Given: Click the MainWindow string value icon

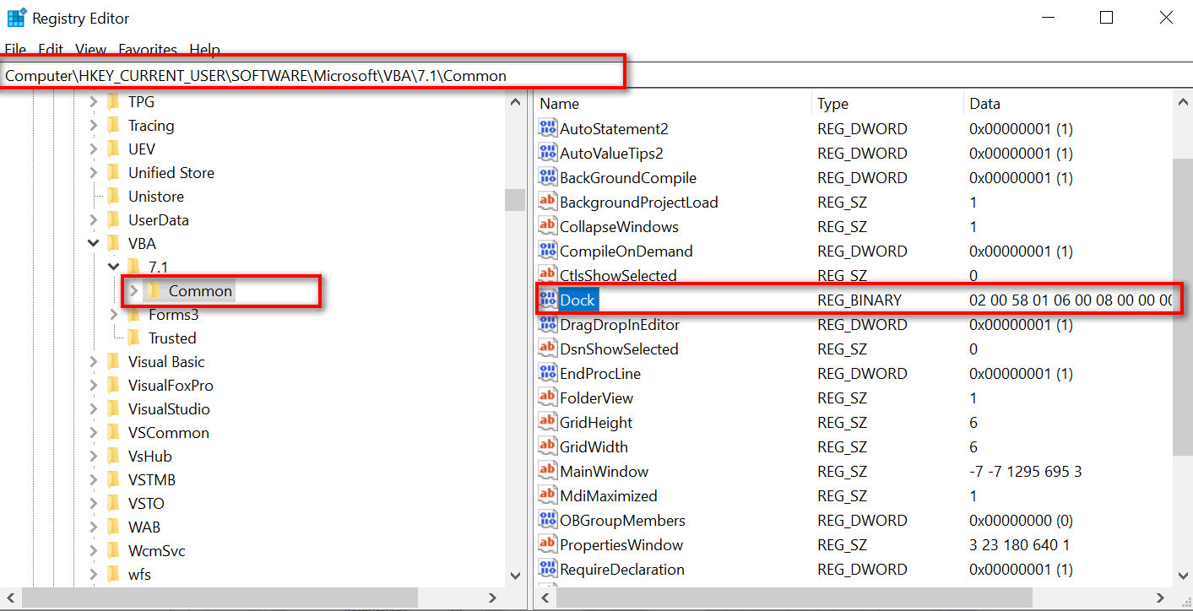Looking at the screenshot, I should 548,472.
